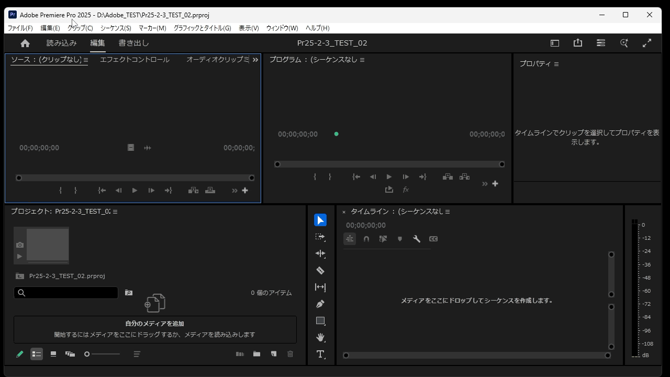Viewport: 670px width, 377px height.
Task: Toggle the Project panel write-lock pencil icon
Action: coord(20,354)
